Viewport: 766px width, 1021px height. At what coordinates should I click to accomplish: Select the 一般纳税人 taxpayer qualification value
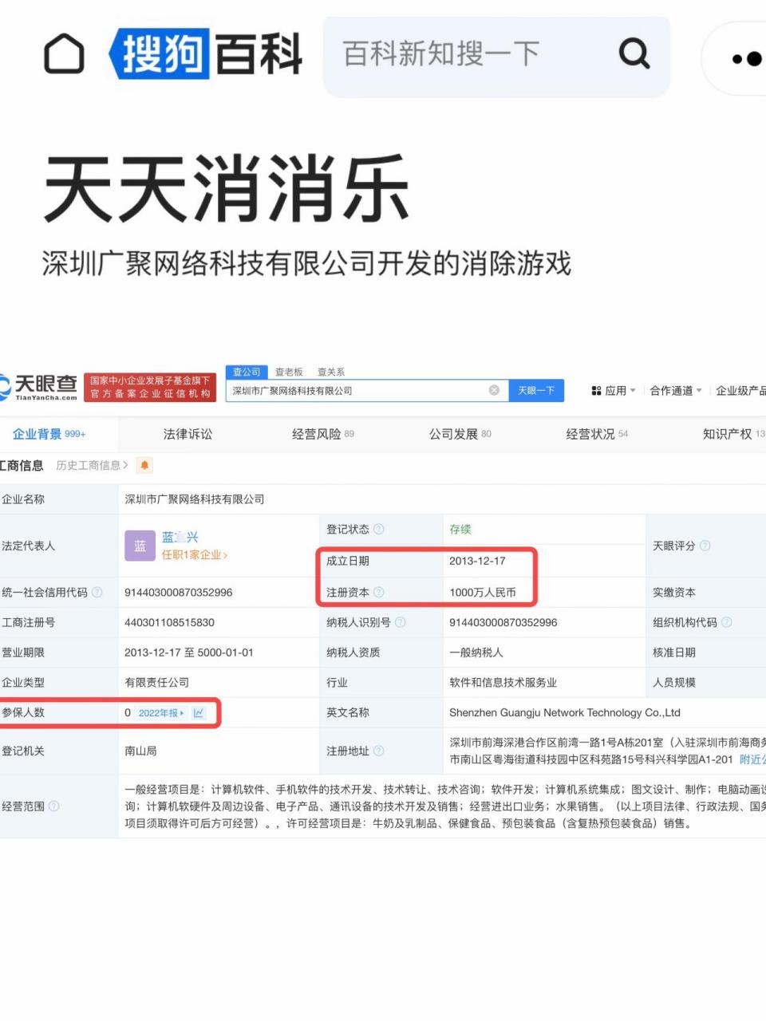[476, 652]
